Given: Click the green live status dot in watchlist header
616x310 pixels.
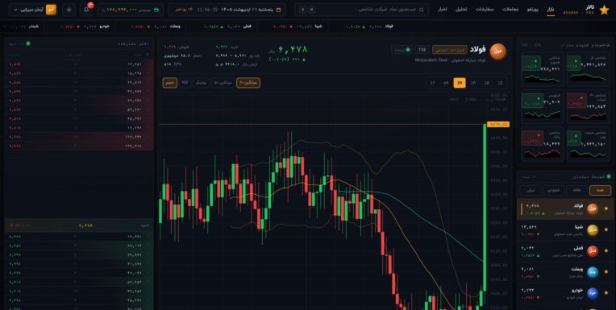Looking at the screenshot, I should (609, 176).
